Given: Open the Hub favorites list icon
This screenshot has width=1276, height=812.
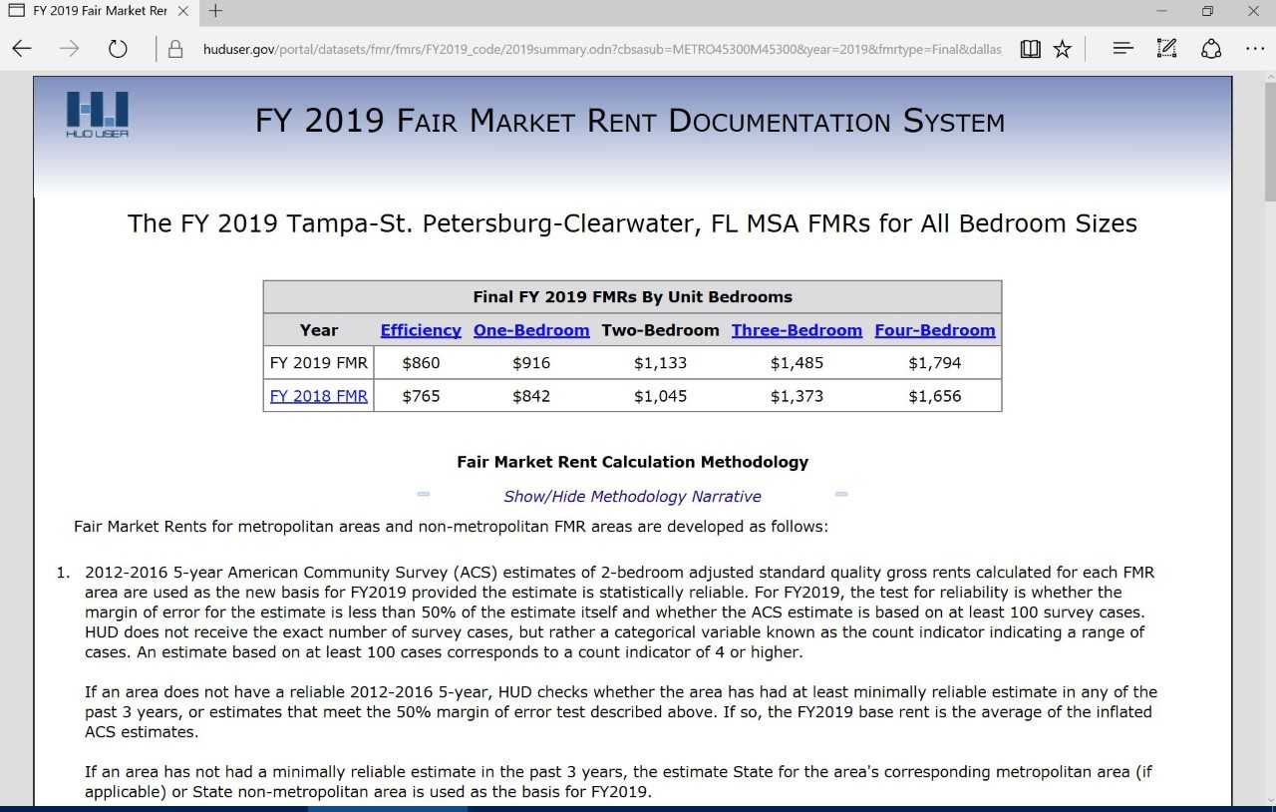Looking at the screenshot, I should [x=1123, y=49].
